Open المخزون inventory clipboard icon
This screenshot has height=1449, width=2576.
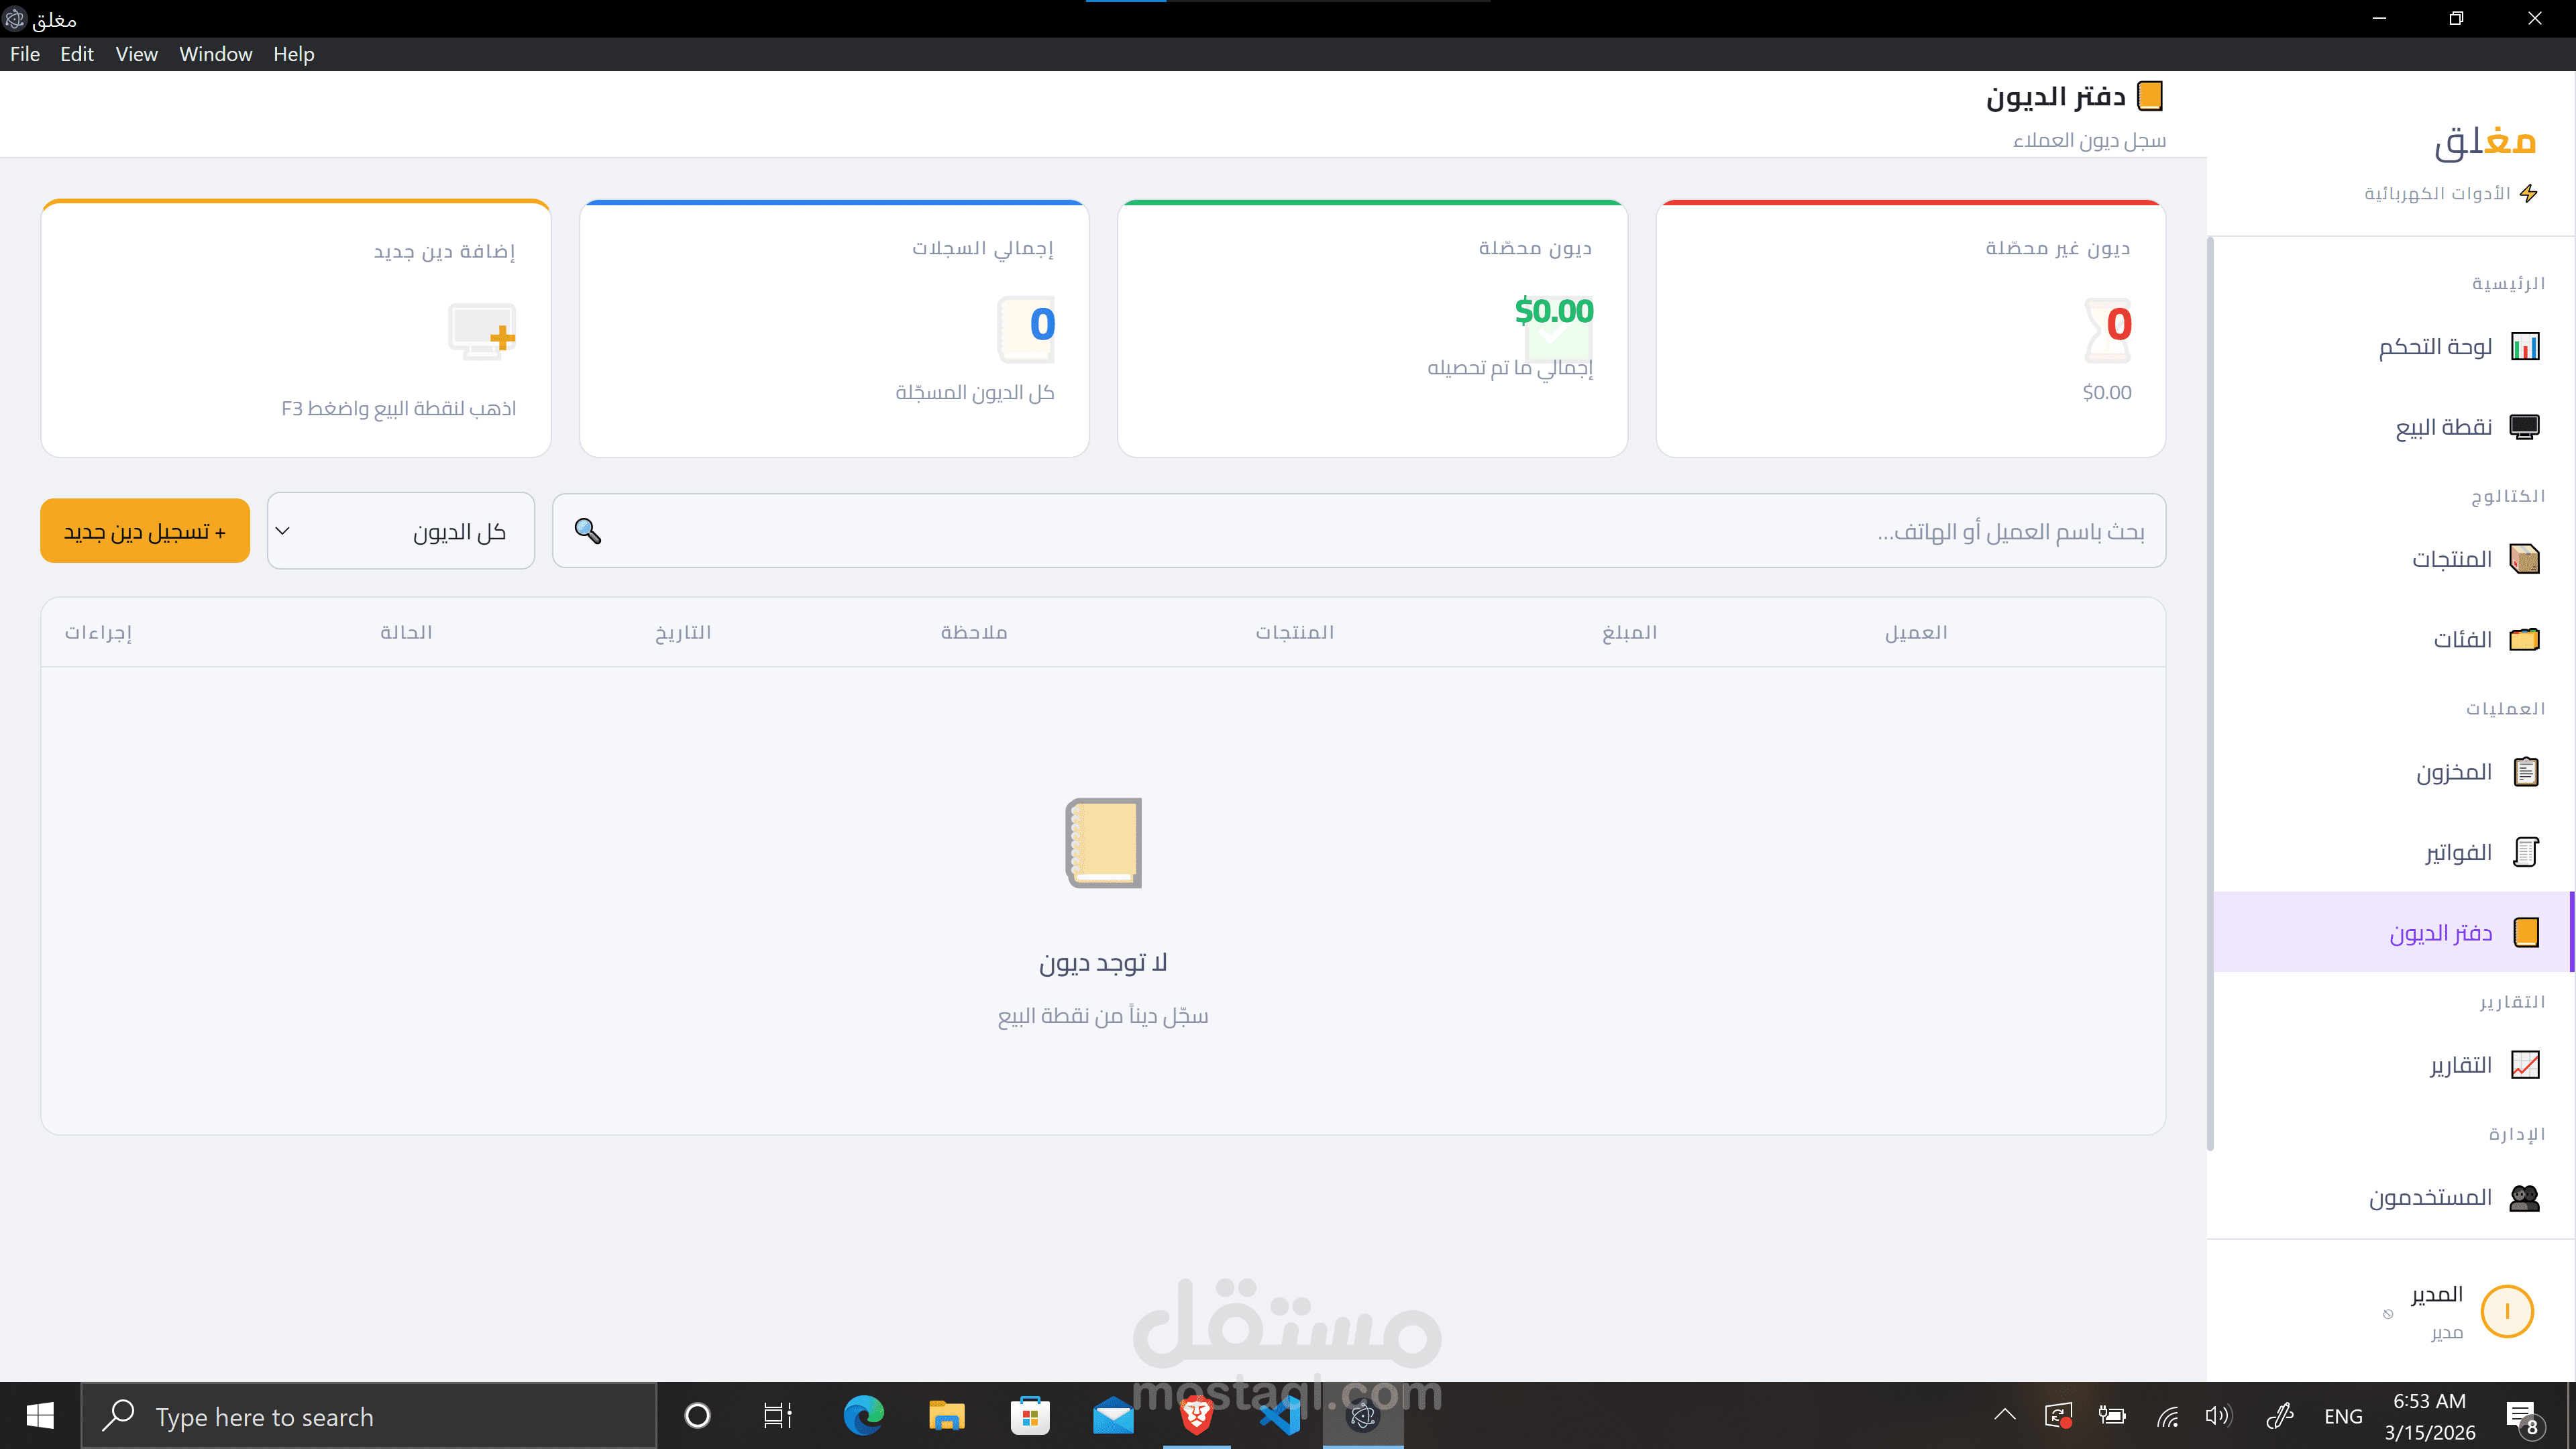pyautogui.click(x=2524, y=771)
